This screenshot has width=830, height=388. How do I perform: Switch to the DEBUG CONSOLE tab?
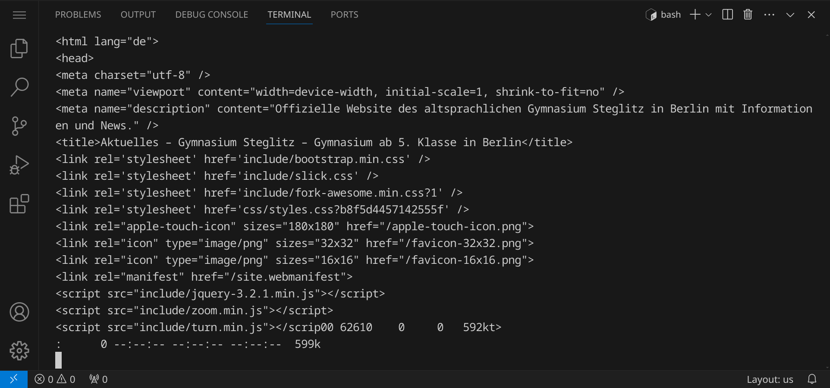pyautogui.click(x=211, y=15)
